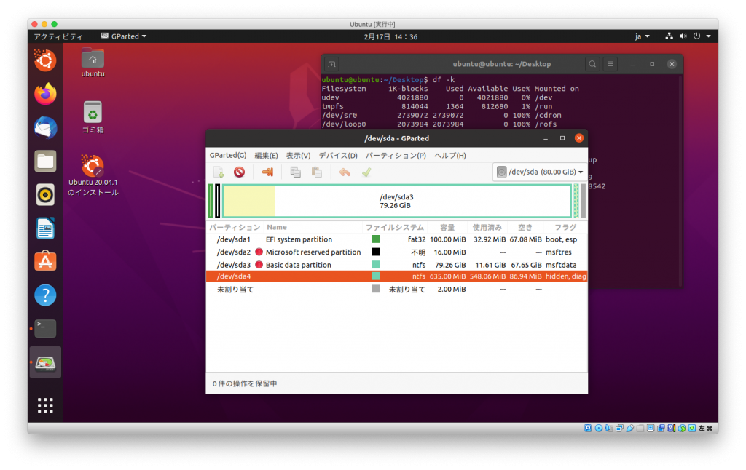This screenshot has width=746, height=470.
Task: Open the GParted app menu in the top bar
Action: (x=123, y=36)
